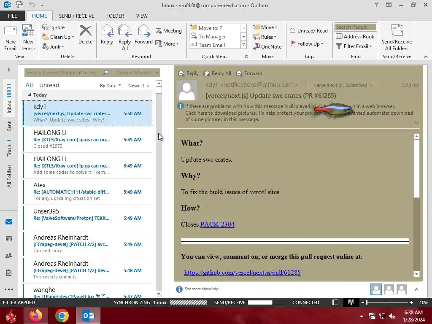This screenshot has height=324, width=432.
Task: Switch to Calendar view icon
Action: coord(9,239)
